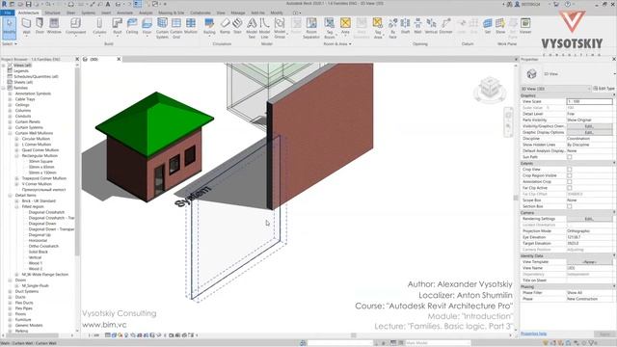The image size is (617, 347).
Task: Select the Ramp tool
Action: [x=225, y=26]
